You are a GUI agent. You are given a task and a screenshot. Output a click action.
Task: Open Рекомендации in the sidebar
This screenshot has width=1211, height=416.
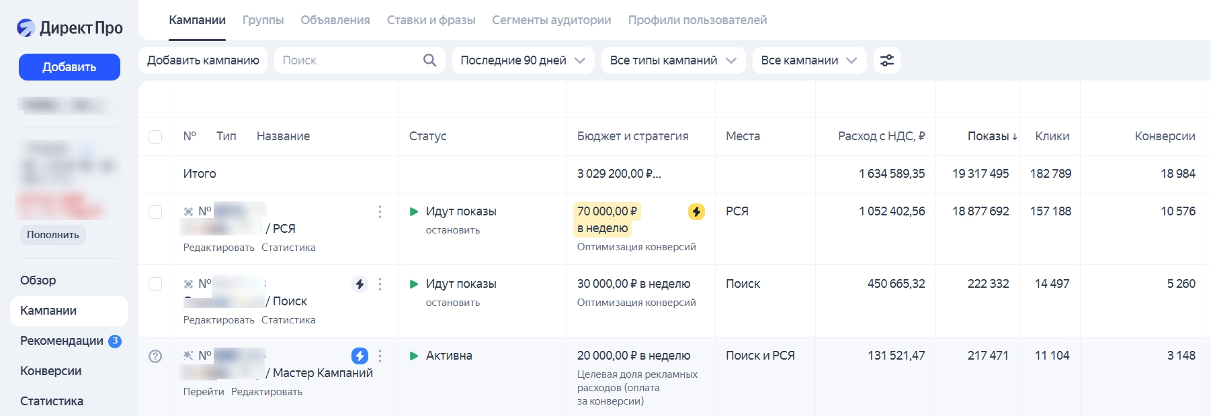click(62, 341)
